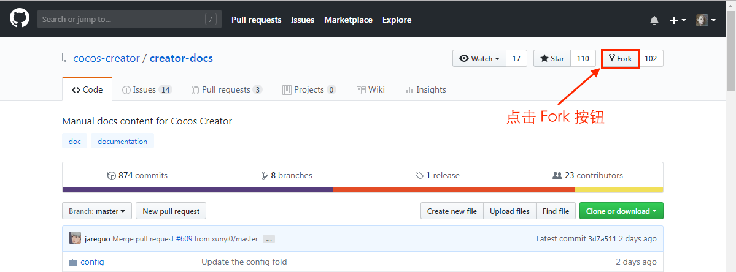
Task: Open the config folder
Action: point(93,262)
